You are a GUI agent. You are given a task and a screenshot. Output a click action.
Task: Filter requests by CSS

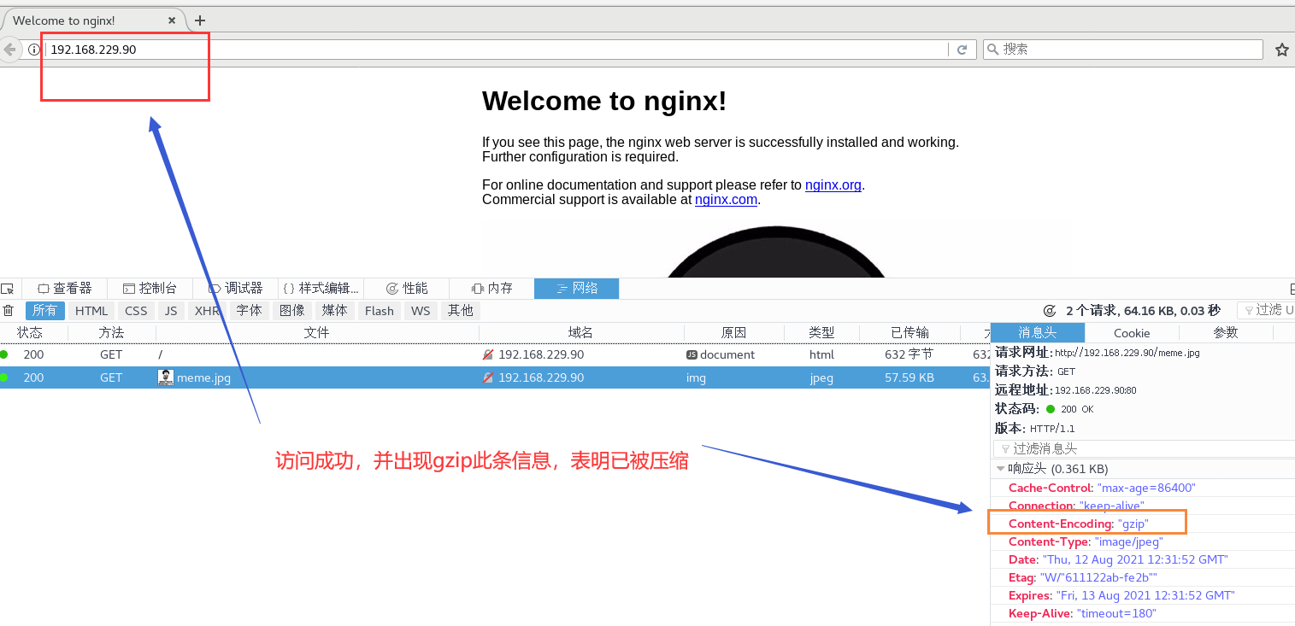tap(136, 311)
